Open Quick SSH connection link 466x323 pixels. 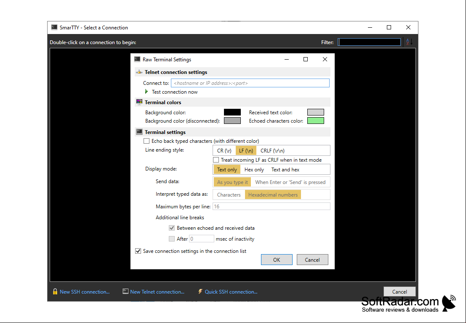click(x=231, y=292)
